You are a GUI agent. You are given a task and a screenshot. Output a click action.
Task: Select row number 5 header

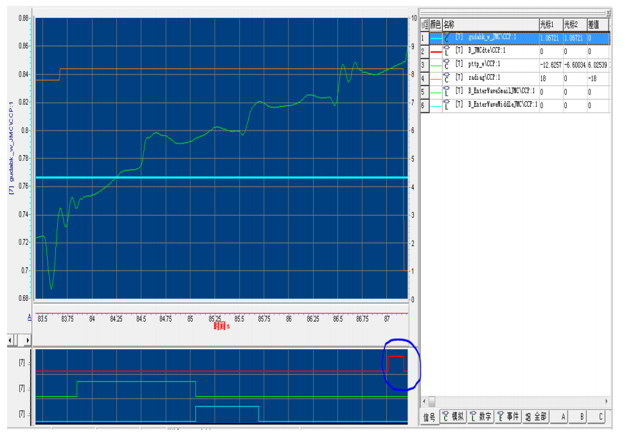[425, 93]
